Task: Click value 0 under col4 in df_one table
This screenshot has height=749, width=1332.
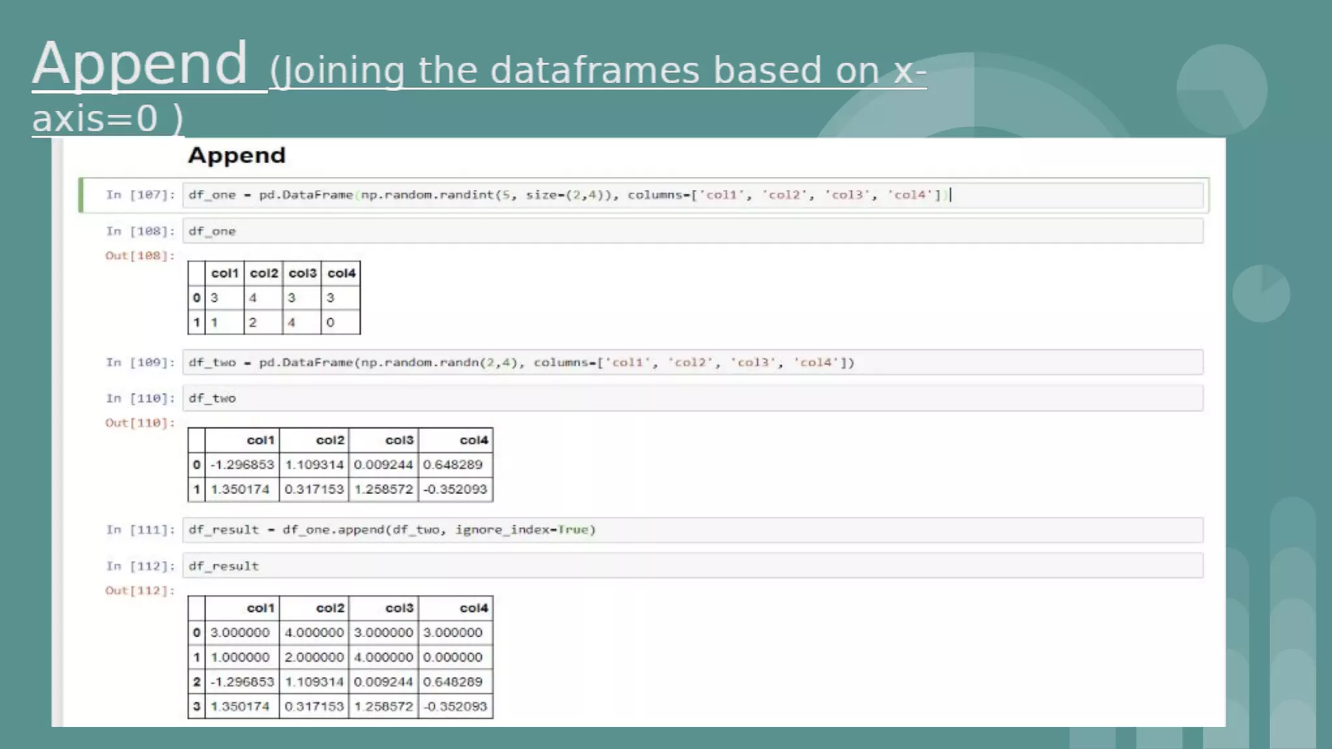Action: (x=330, y=322)
